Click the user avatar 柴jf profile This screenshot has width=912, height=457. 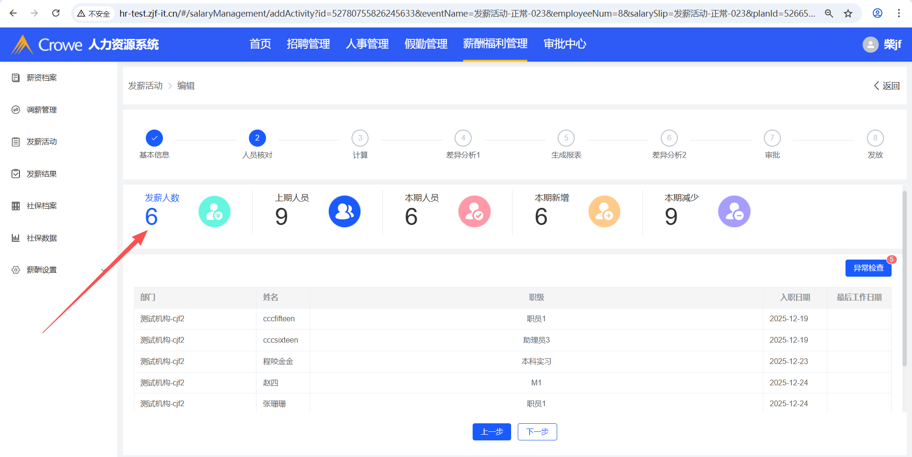coord(882,45)
